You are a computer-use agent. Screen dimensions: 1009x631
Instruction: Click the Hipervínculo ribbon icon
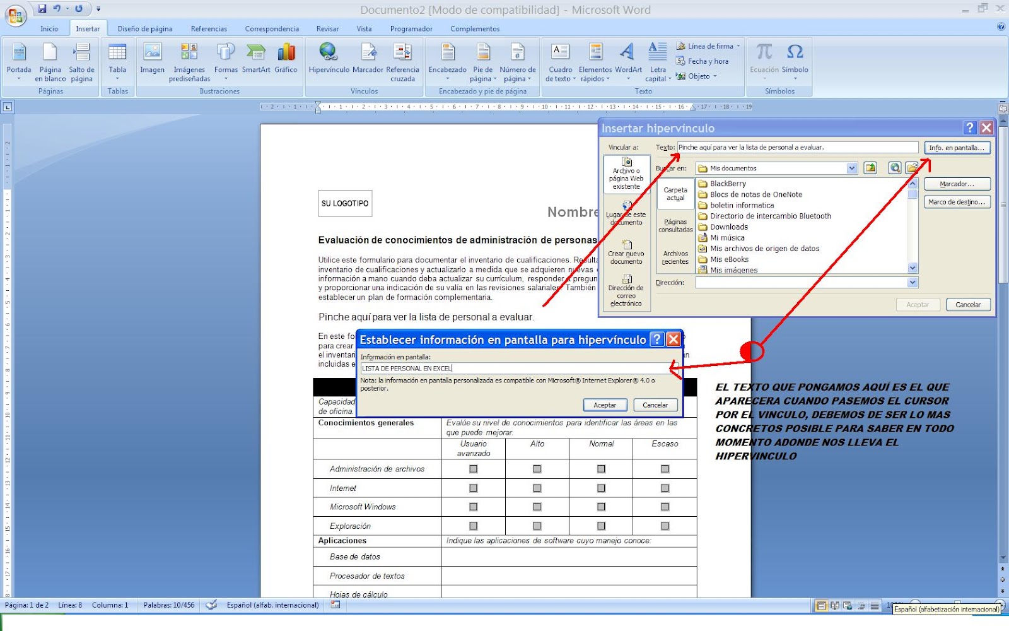[x=329, y=52]
